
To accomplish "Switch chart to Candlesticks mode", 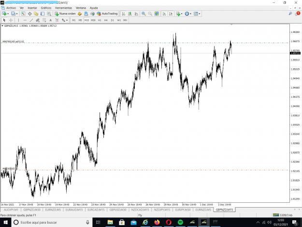I will 130,14.
